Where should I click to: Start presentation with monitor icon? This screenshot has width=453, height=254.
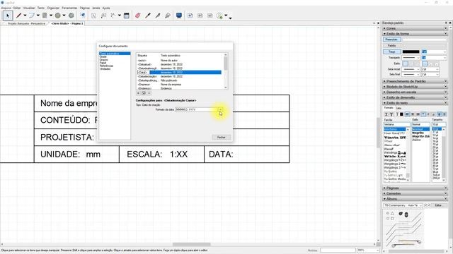coord(179,16)
